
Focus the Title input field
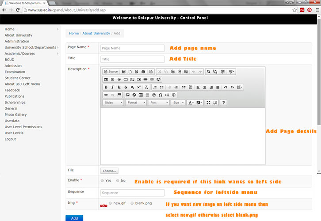[133, 59]
